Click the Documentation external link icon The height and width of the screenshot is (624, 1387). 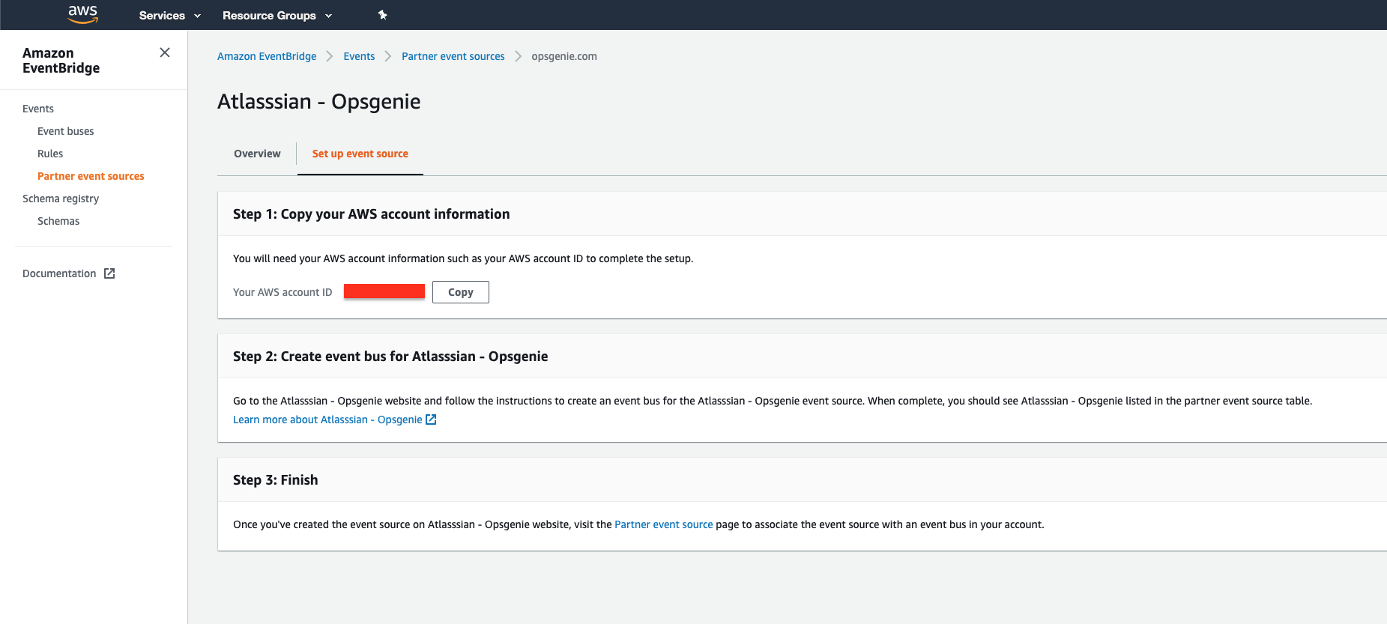tap(109, 273)
